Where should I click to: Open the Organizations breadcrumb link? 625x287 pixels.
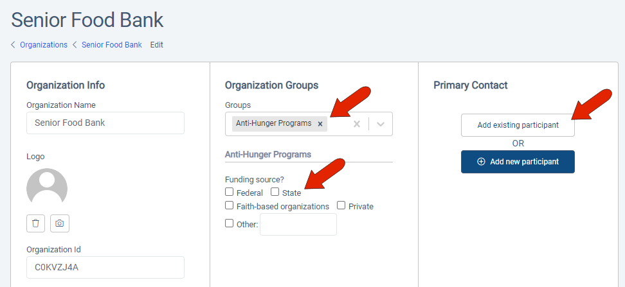[44, 45]
